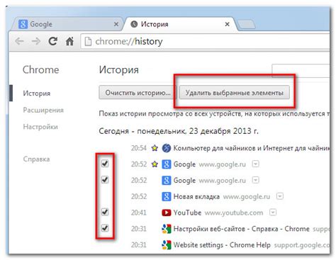Click the chrome://history address bar
336x260 pixels.
tap(205, 42)
